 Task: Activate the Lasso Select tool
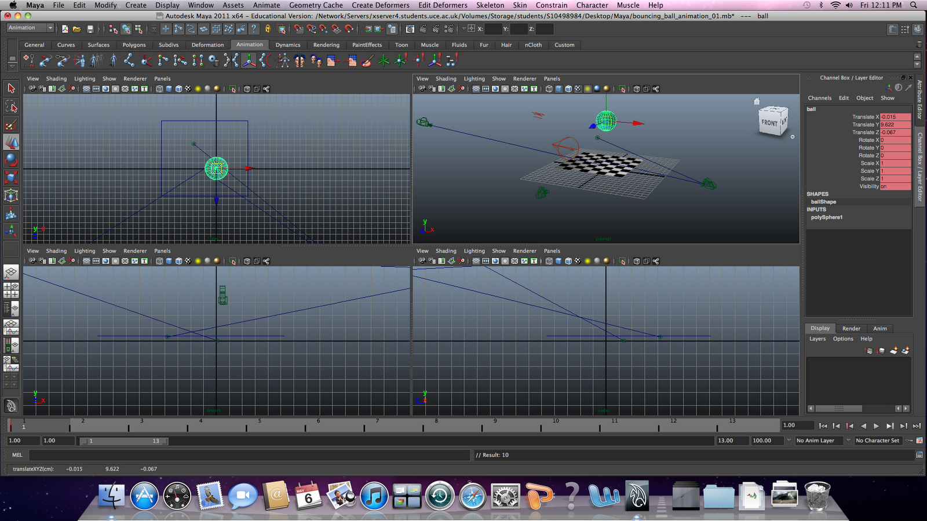(x=11, y=107)
